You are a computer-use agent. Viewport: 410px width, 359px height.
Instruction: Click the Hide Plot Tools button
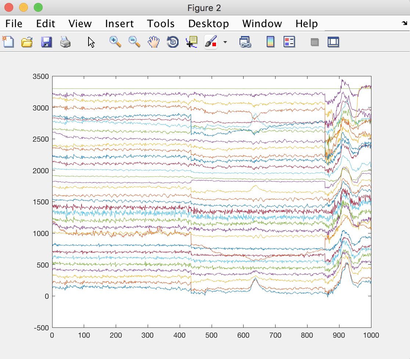[x=314, y=42]
